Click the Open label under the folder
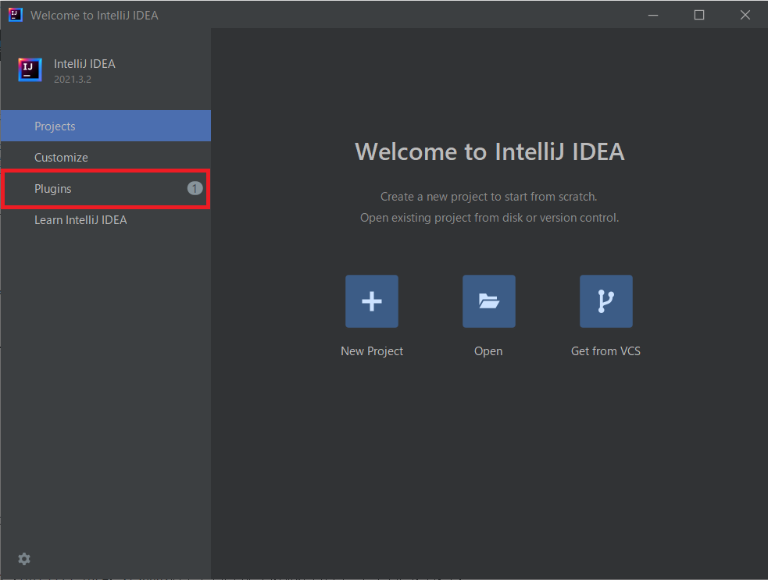Image resolution: width=768 pixels, height=580 pixels. tap(488, 351)
